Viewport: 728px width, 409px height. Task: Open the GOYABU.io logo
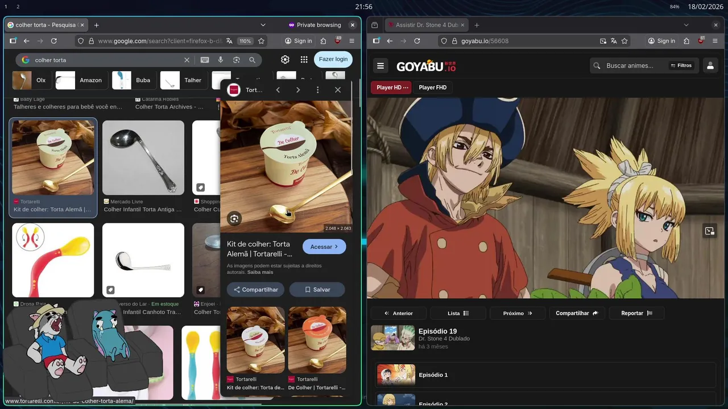(x=426, y=66)
